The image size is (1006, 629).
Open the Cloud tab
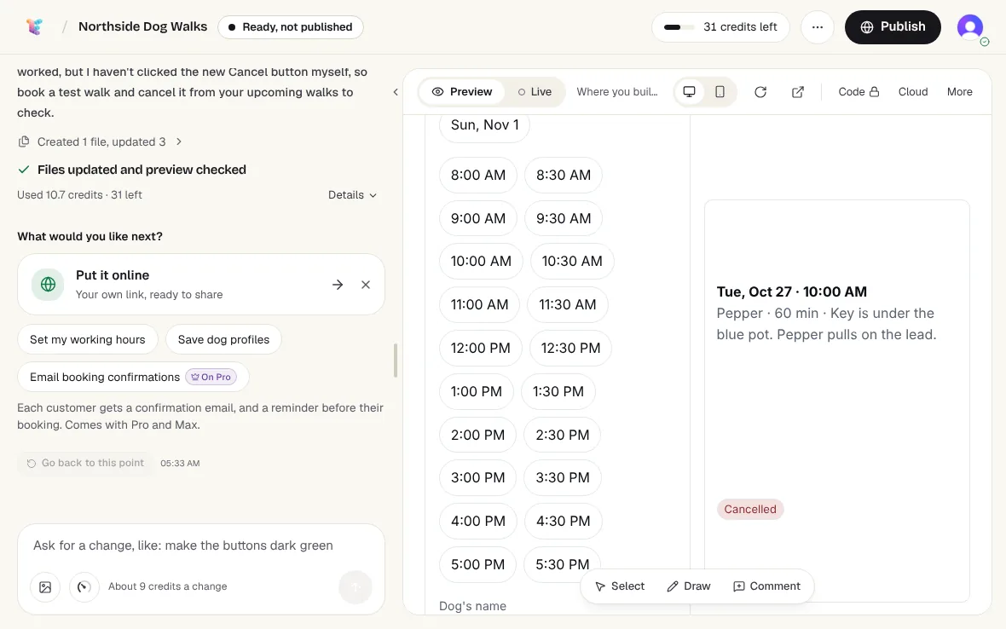[x=913, y=92]
